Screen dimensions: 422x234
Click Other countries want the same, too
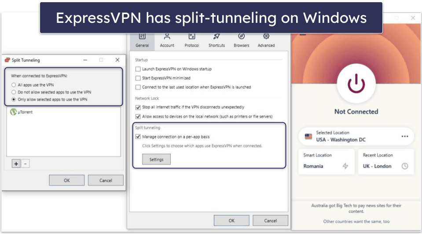coord(356,222)
